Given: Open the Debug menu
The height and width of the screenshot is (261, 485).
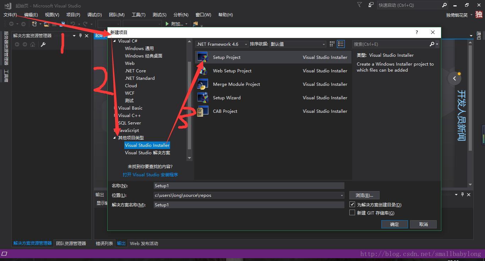Looking at the screenshot, I should click(94, 15).
